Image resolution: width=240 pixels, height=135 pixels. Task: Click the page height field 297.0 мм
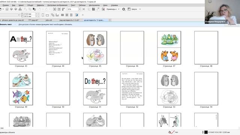point(29,16)
